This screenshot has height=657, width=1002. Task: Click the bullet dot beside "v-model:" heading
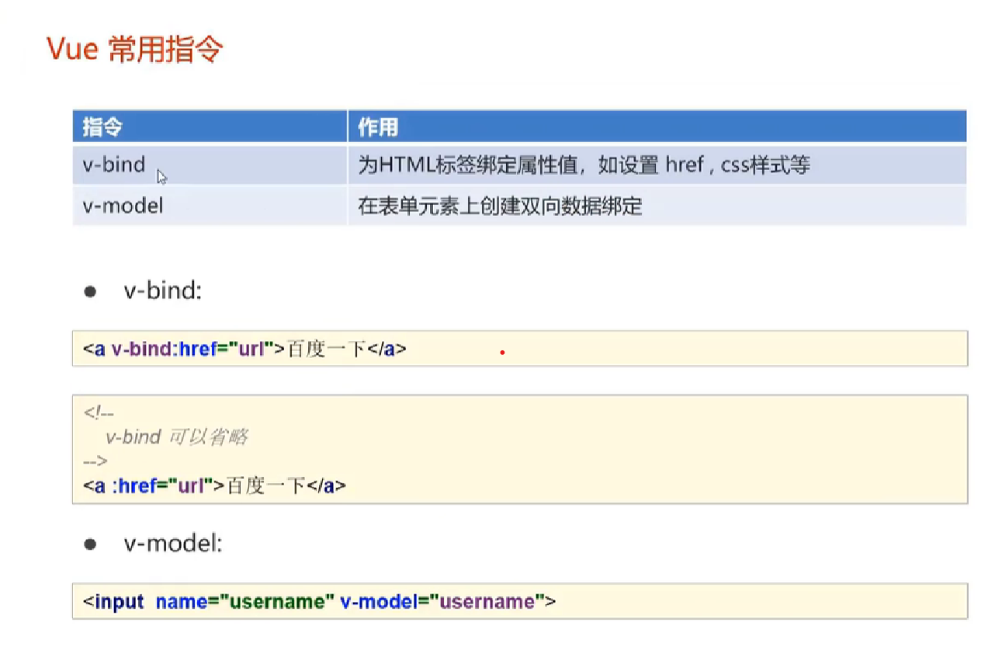tap(90, 544)
